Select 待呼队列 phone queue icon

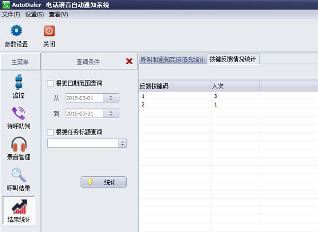tap(19, 114)
